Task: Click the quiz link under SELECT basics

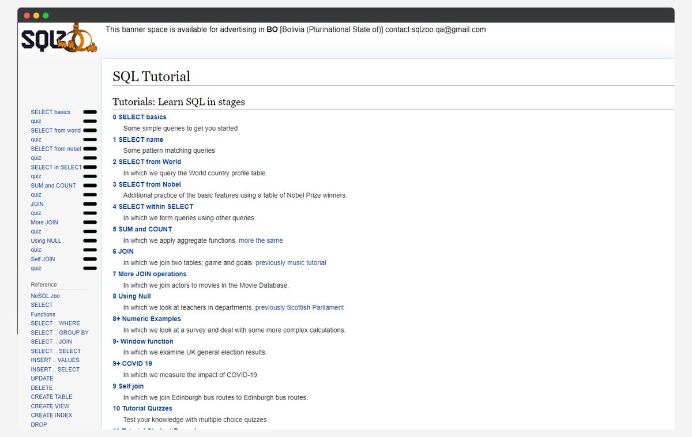Action: pyautogui.click(x=36, y=121)
